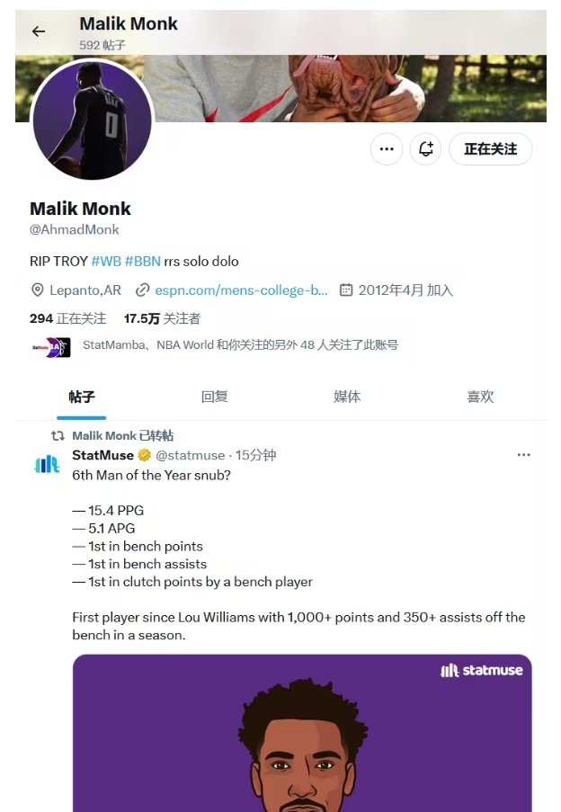This screenshot has width=561, height=812.
Task: View the 17.5万 关注者 followers list
Action: click(x=162, y=318)
